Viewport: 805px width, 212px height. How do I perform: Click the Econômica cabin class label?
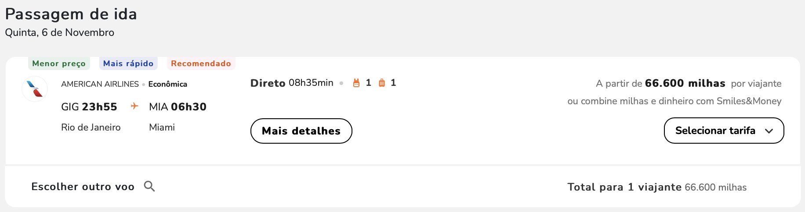168,84
